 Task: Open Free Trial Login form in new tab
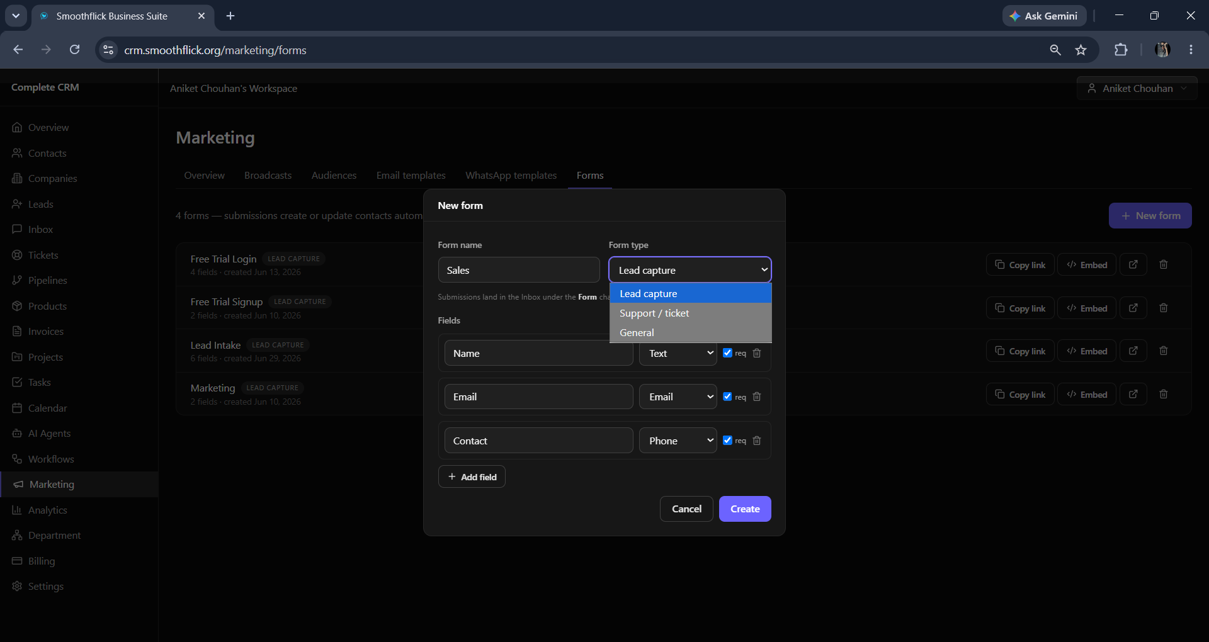[x=1133, y=265]
